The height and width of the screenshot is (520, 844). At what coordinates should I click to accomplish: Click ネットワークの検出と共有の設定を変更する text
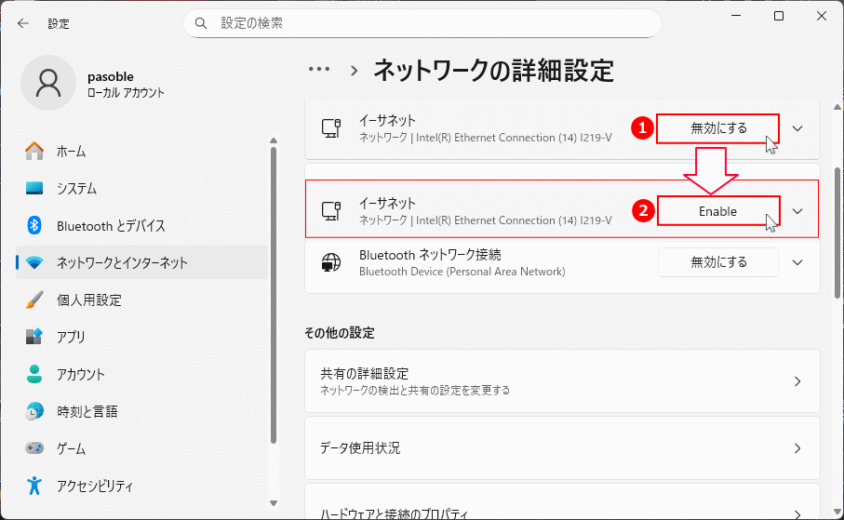414,390
